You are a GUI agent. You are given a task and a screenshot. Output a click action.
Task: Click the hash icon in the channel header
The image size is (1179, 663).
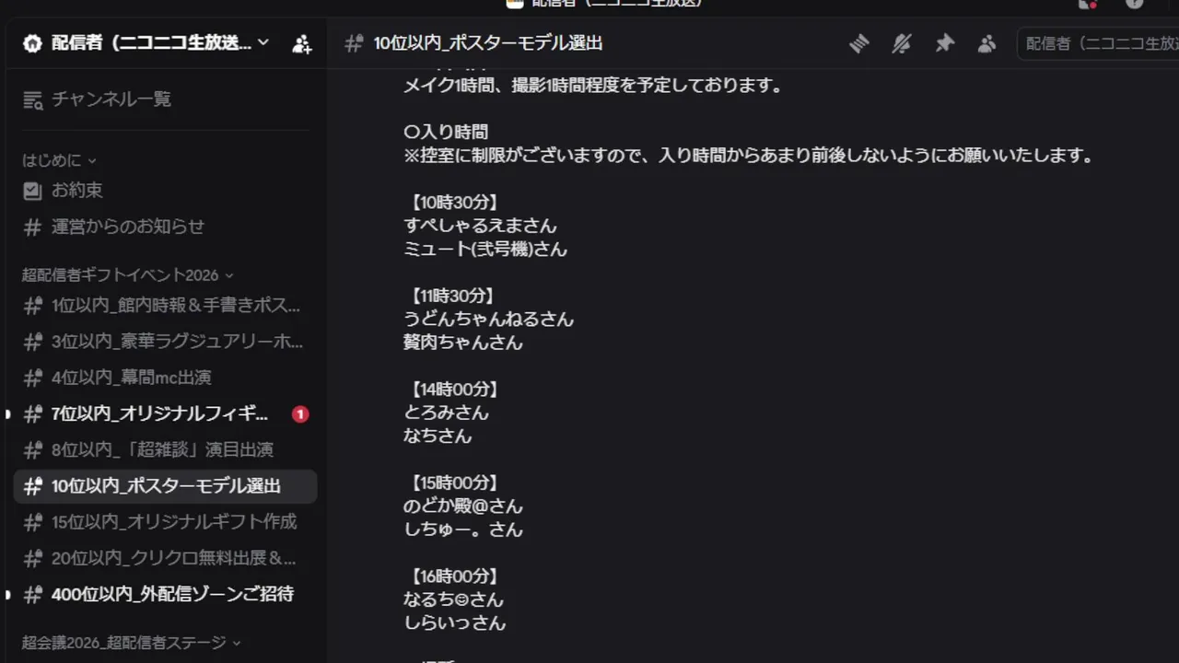(353, 43)
